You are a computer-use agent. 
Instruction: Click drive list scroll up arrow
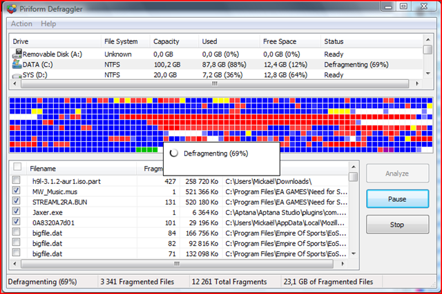point(428,40)
